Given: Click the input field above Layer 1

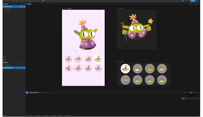Looking at the screenshot, I should click(x=190, y=96).
